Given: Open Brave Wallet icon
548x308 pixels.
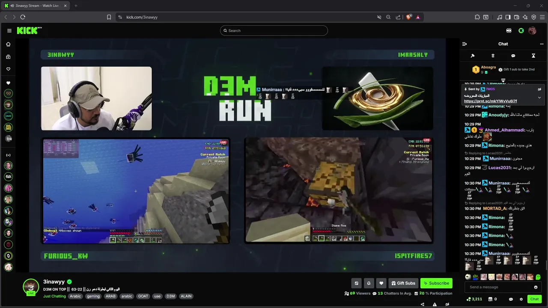Looking at the screenshot, I should coord(516,17).
